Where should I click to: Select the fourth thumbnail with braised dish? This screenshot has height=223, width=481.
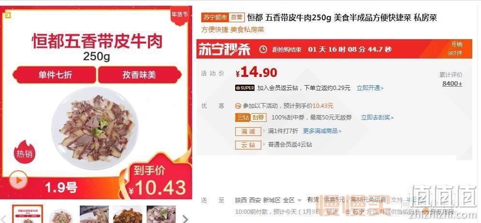tap(128, 214)
